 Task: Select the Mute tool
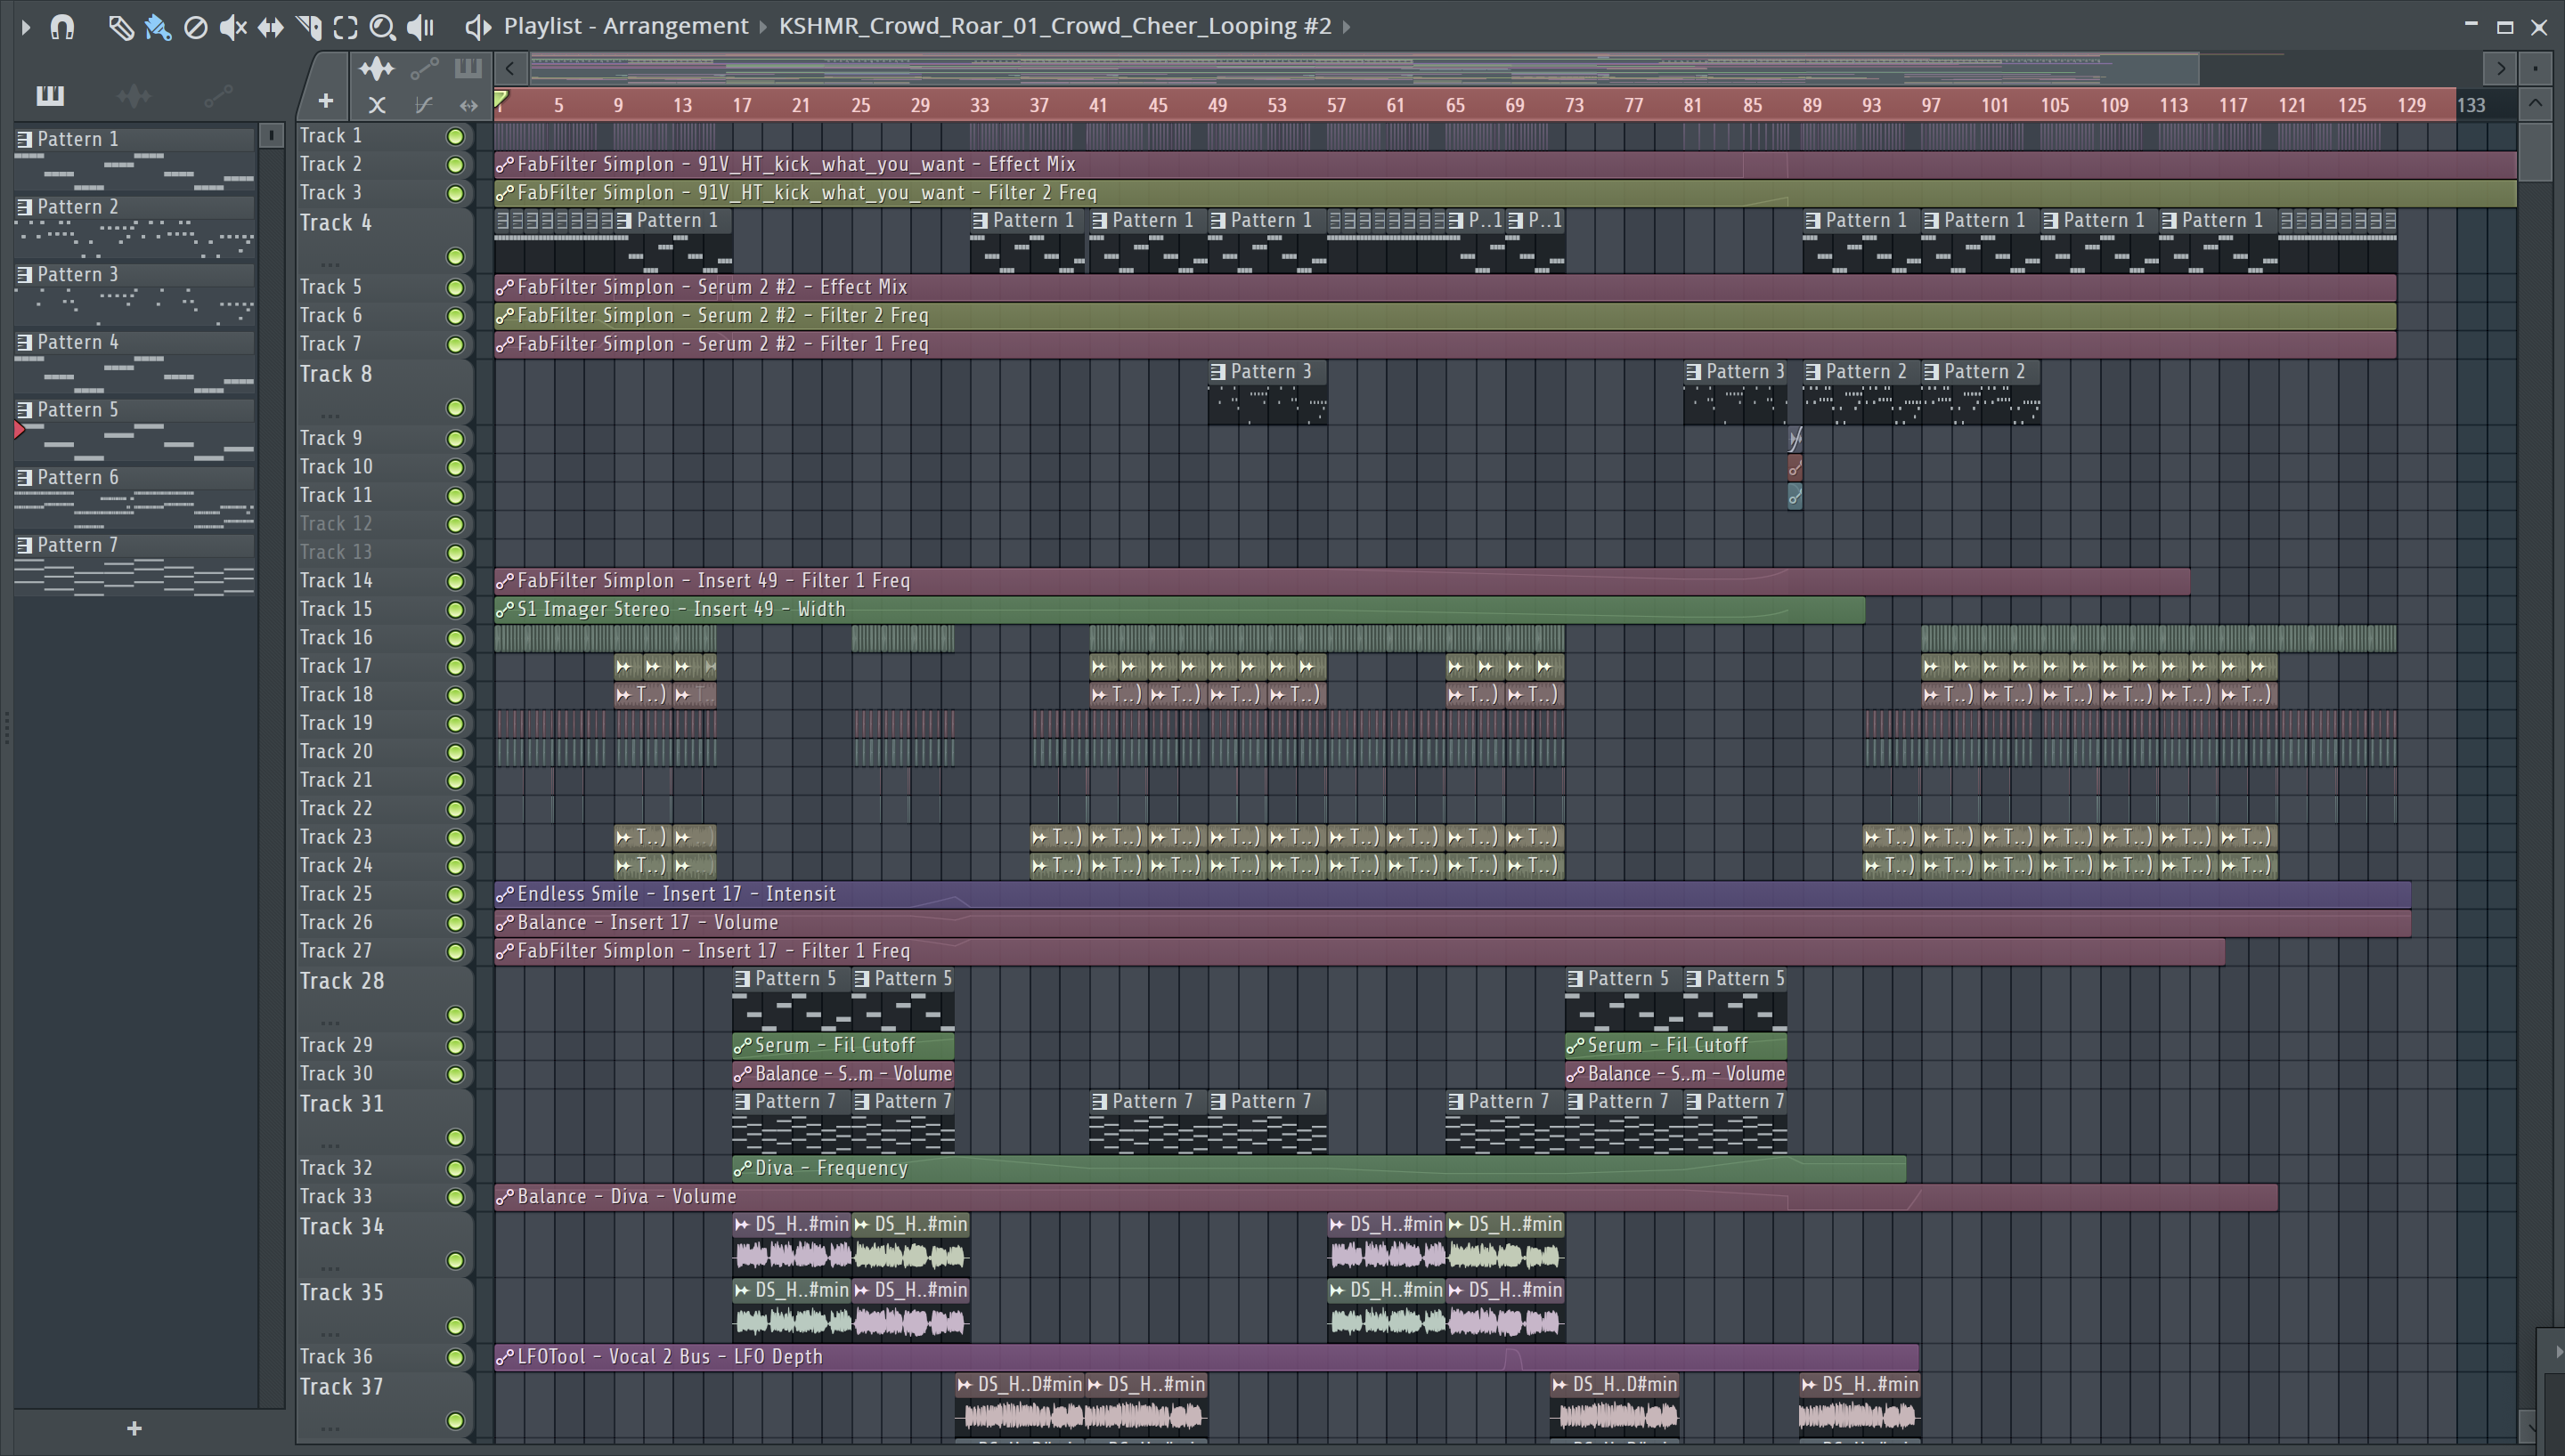[x=232, y=27]
